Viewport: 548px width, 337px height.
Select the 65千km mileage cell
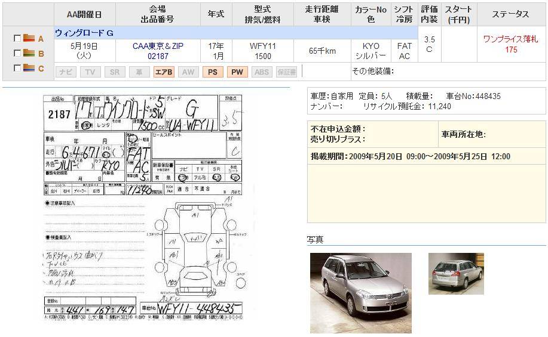point(322,51)
